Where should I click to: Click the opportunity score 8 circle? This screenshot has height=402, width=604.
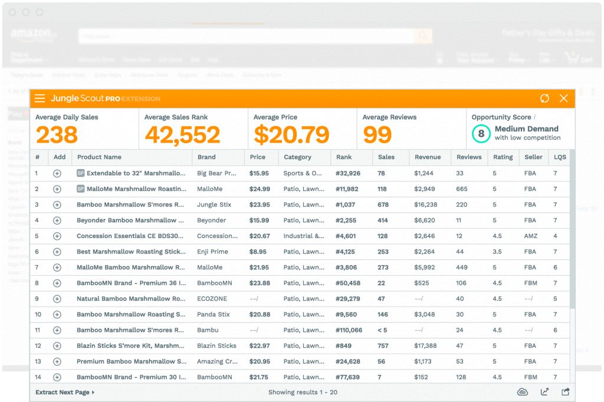(x=481, y=134)
